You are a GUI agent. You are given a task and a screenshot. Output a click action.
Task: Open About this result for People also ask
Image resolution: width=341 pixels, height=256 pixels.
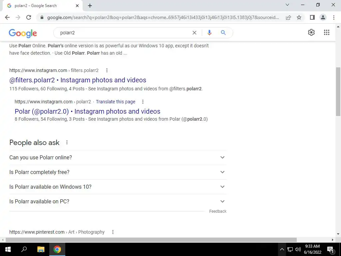pos(67,142)
